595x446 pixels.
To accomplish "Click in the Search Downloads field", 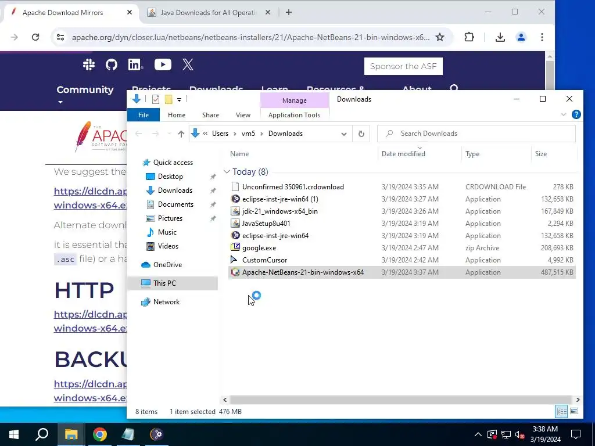I will click(x=476, y=134).
